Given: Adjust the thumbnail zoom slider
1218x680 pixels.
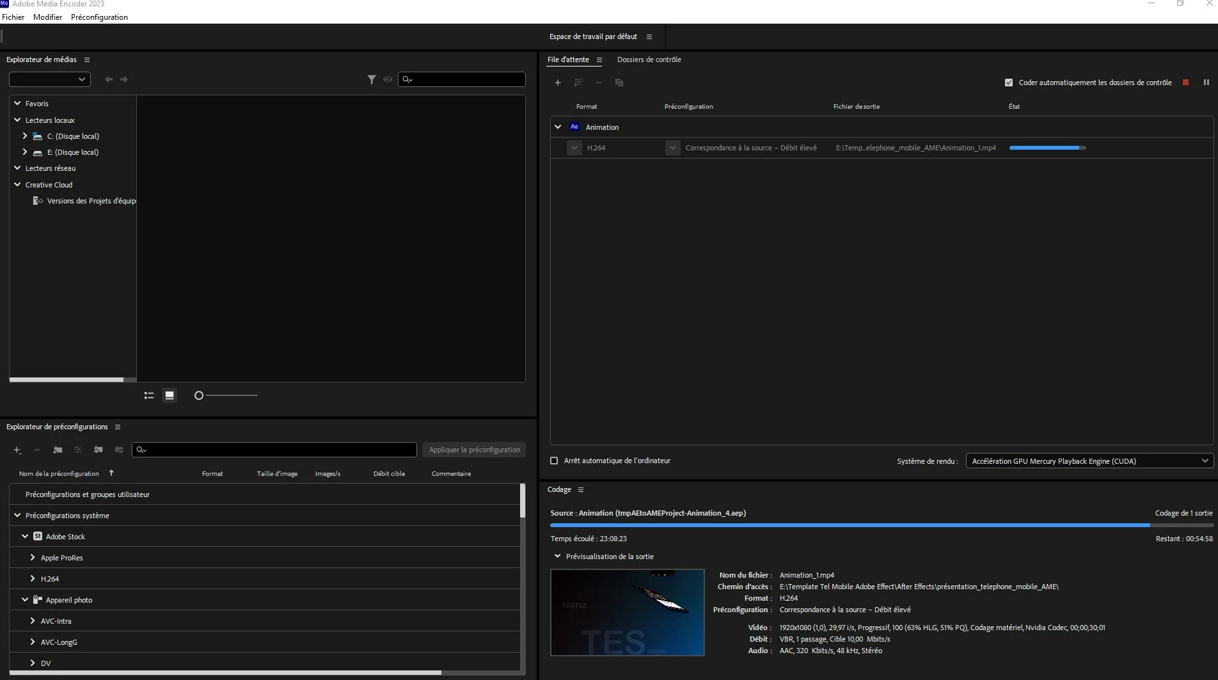Looking at the screenshot, I should (x=199, y=395).
